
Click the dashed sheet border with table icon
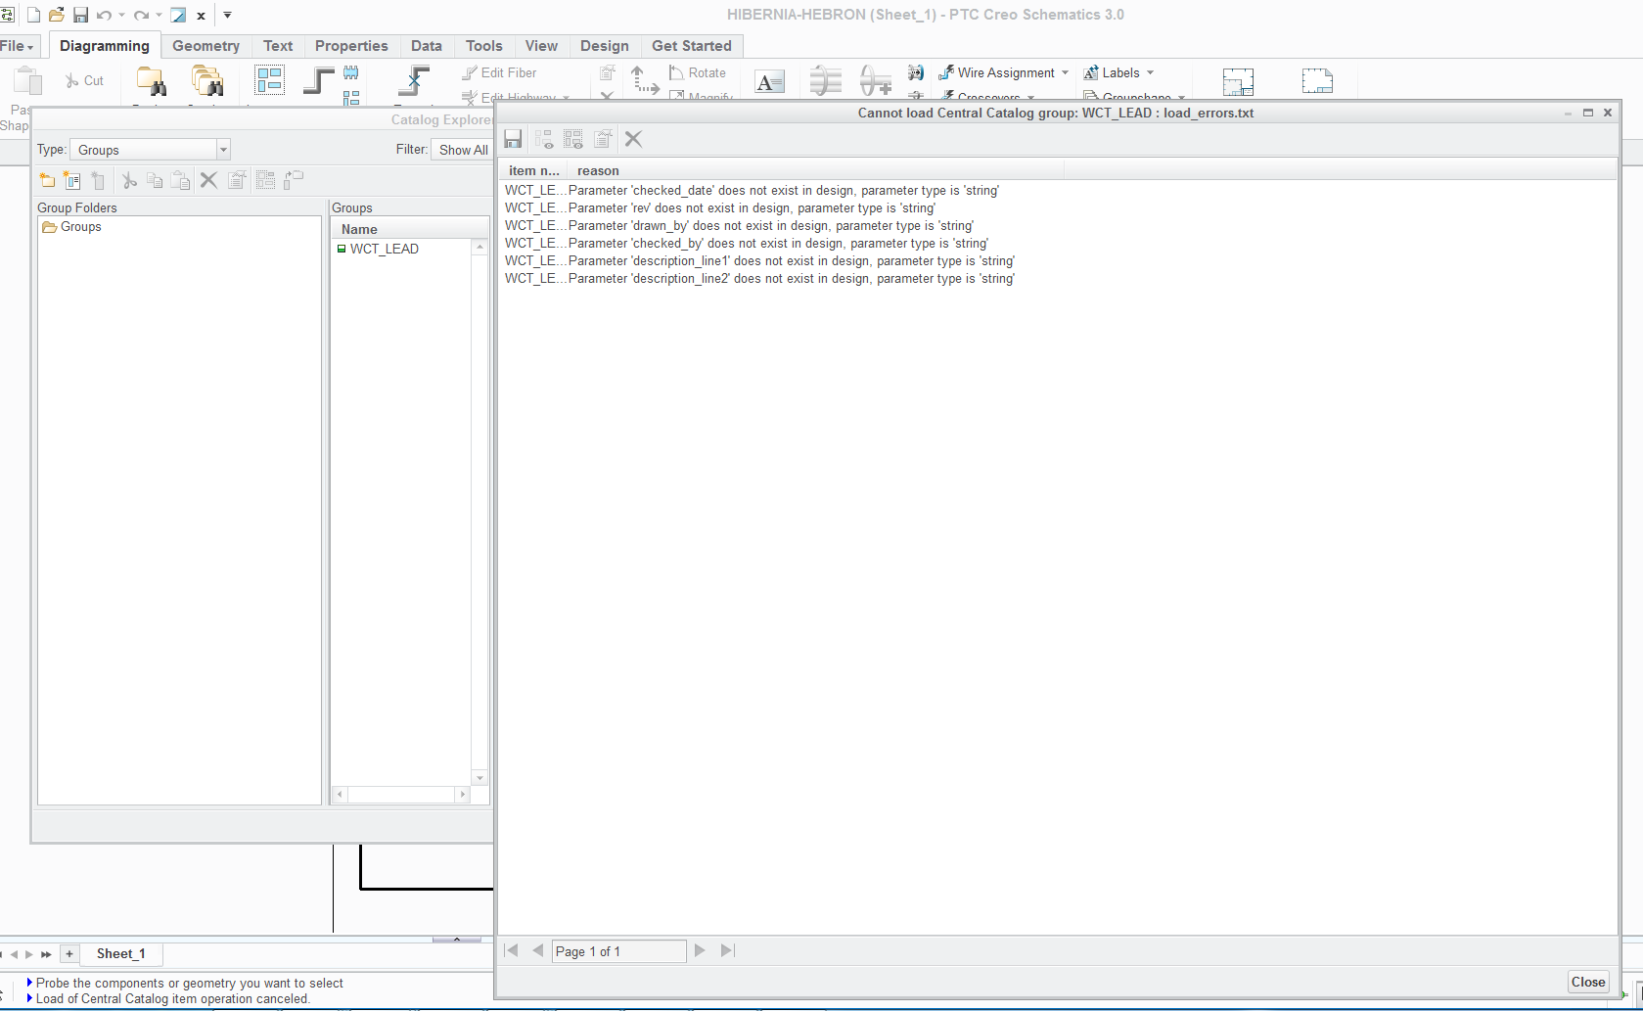pyautogui.click(x=1238, y=81)
